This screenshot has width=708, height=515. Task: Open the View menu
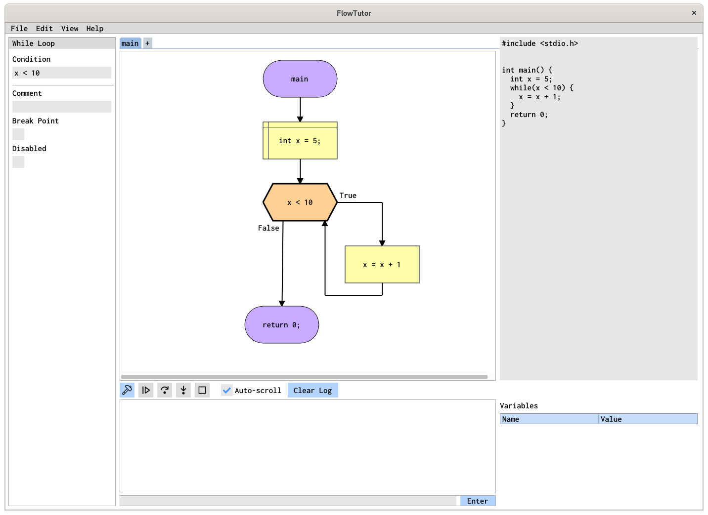pos(70,29)
